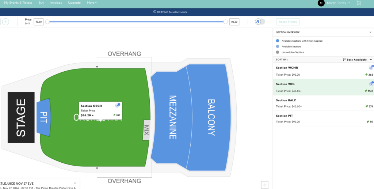374x189 pixels.
Task: Open the shopping cart
Action: [359, 3]
